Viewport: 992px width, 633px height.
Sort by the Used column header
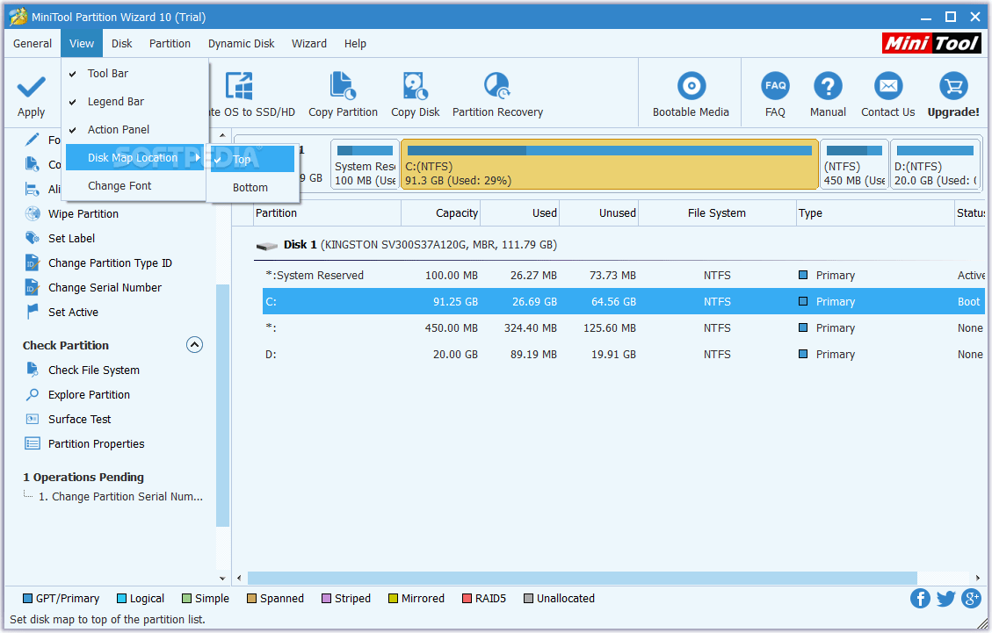(x=520, y=213)
